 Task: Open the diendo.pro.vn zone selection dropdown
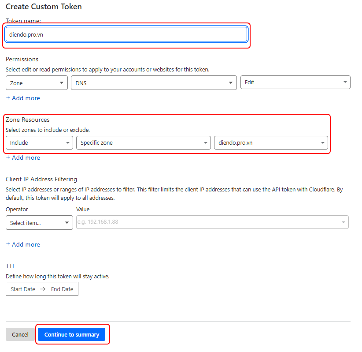pyautogui.click(x=271, y=143)
